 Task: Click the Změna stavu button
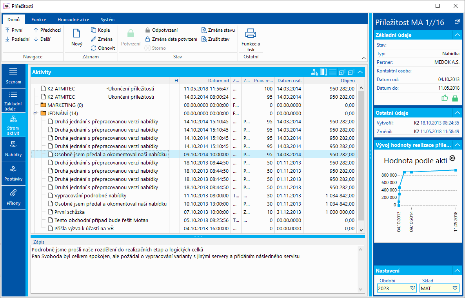tap(218, 30)
